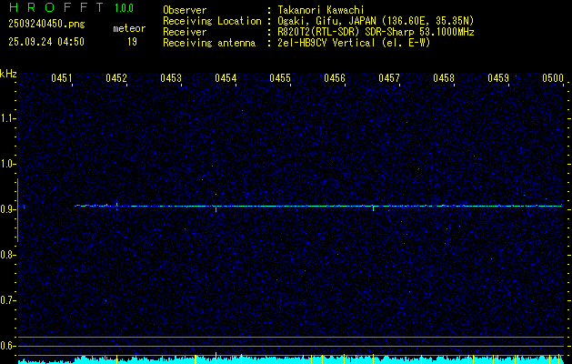Click the Observer field label
This screenshot has height=364, width=572.
(x=185, y=10)
